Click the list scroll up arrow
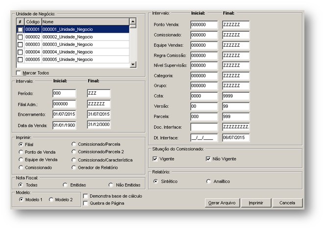 coord(133,21)
